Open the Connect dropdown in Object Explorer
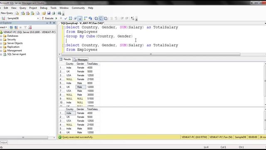This screenshot has width=266, height=150. 3,27
